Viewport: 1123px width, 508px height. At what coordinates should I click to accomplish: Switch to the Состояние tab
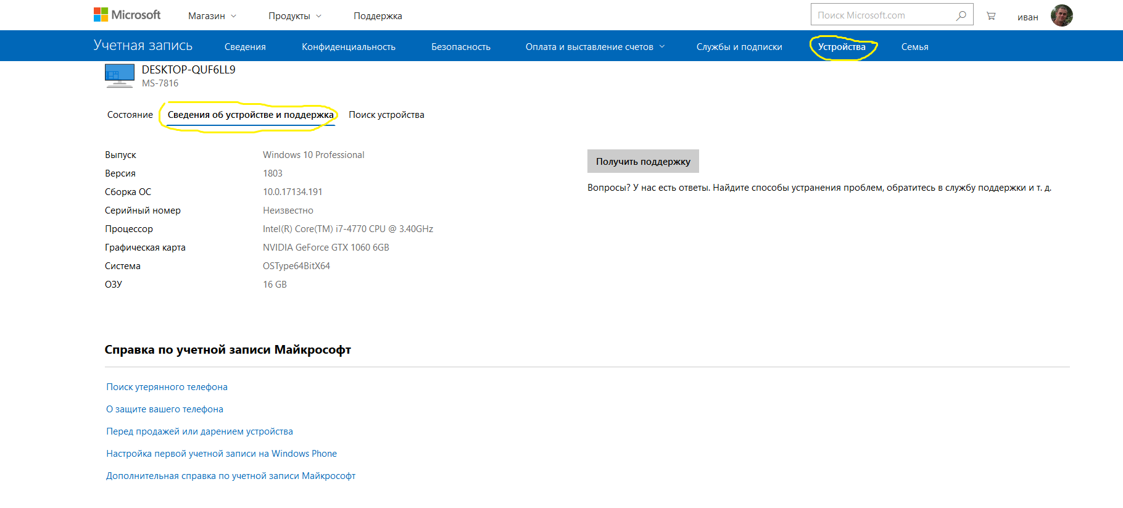130,115
